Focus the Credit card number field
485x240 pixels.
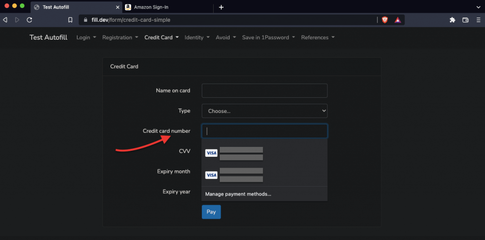tap(264, 131)
